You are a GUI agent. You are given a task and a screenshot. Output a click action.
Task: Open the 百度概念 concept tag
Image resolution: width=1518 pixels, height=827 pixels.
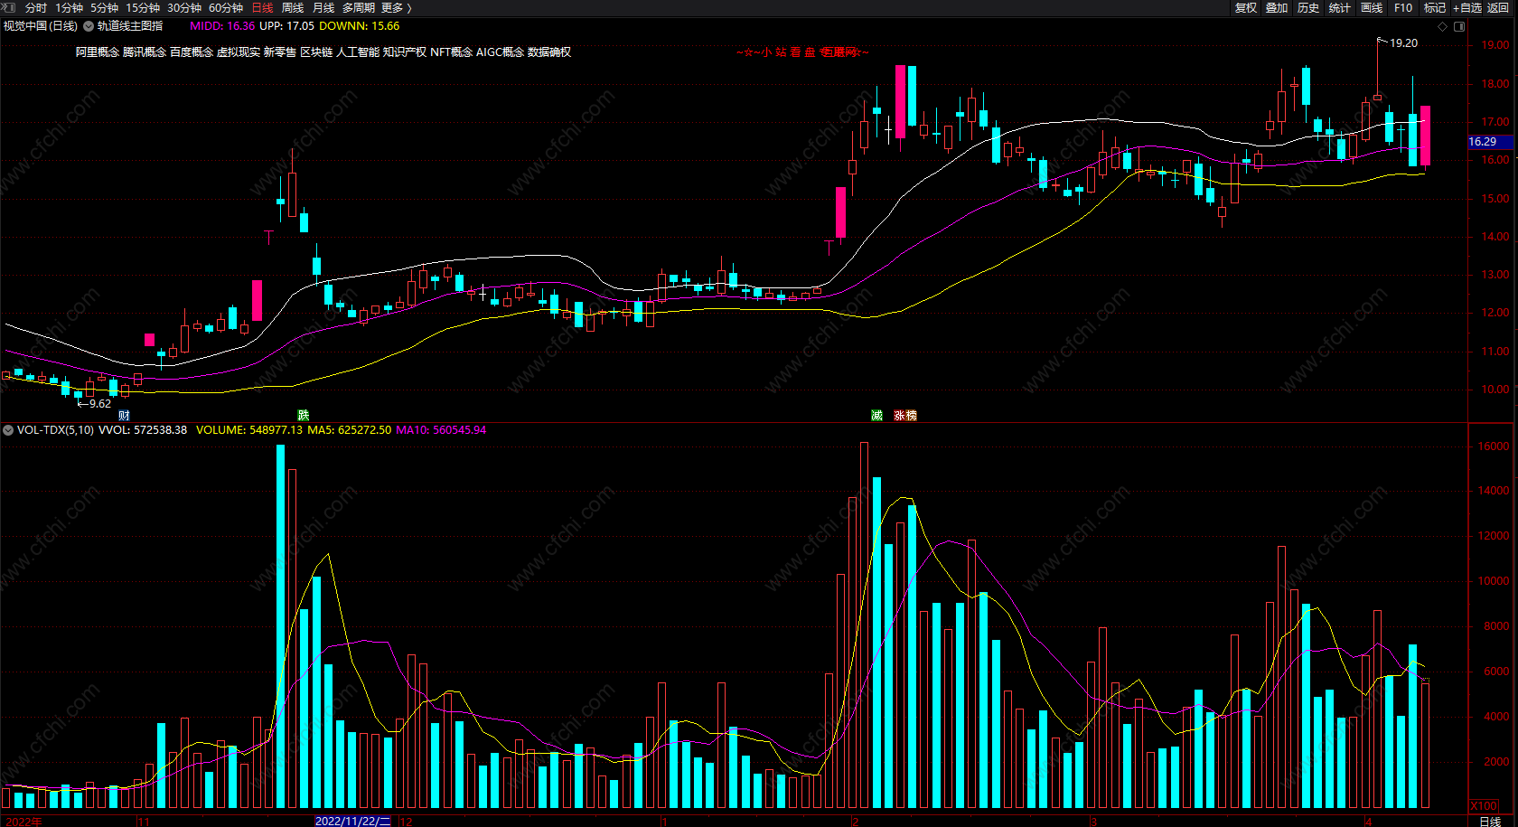[x=192, y=52]
